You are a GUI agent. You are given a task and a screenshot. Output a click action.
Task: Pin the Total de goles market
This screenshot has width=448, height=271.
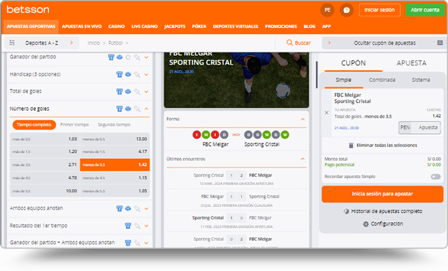tap(137, 91)
